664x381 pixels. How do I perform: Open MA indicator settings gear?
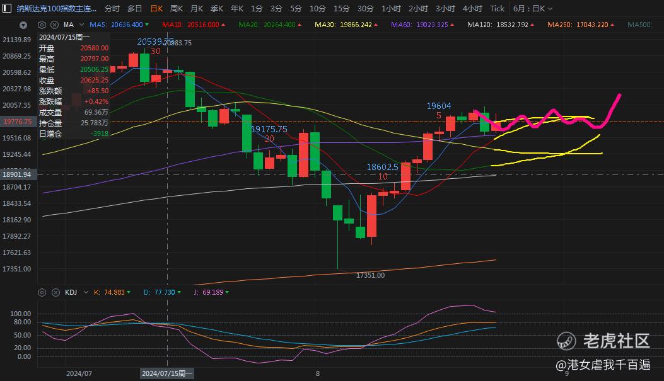pos(42,25)
